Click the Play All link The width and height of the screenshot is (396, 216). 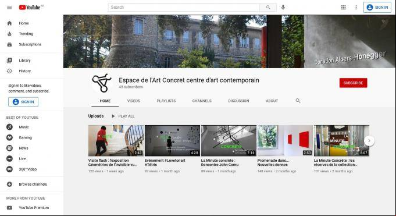click(x=126, y=116)
